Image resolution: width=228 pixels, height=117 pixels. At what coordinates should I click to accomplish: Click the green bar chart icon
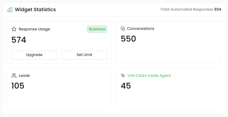click(10, 10)
